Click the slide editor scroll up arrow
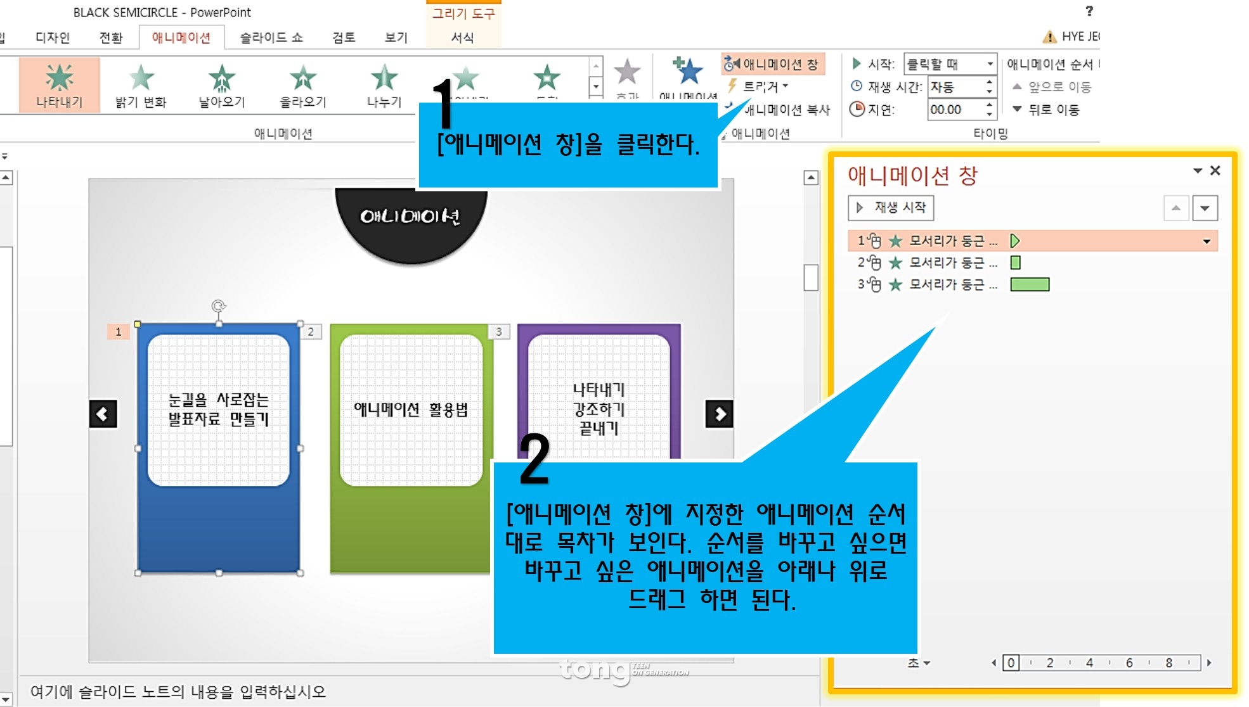Screen dimensions: 1249x707 coord(811,178)
